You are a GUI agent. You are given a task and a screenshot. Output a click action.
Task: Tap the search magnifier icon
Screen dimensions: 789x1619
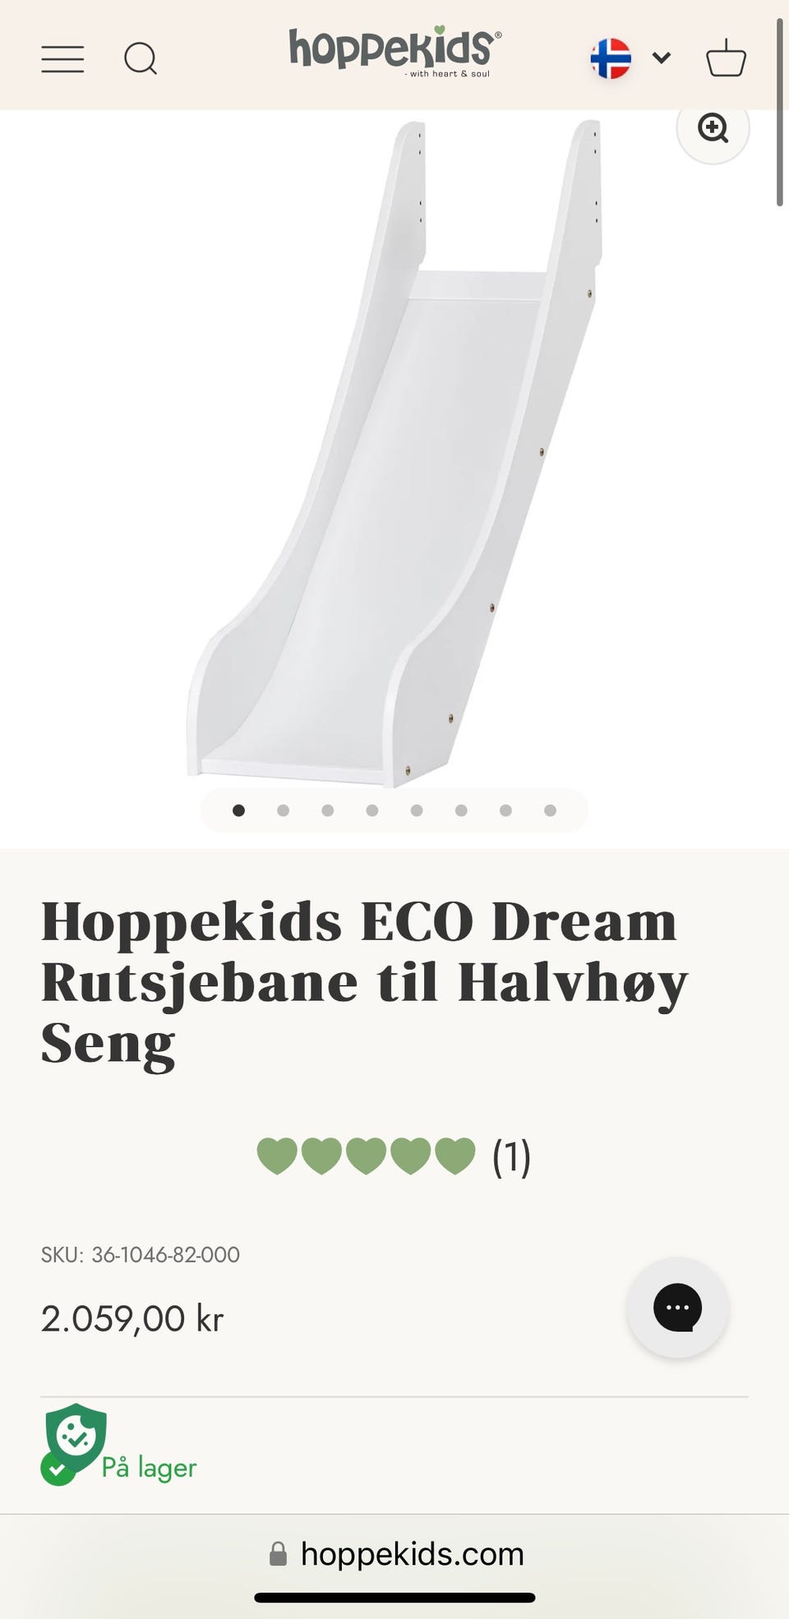[x=141, y=59]
